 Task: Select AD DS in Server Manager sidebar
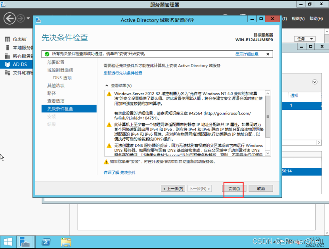[16, 65]
